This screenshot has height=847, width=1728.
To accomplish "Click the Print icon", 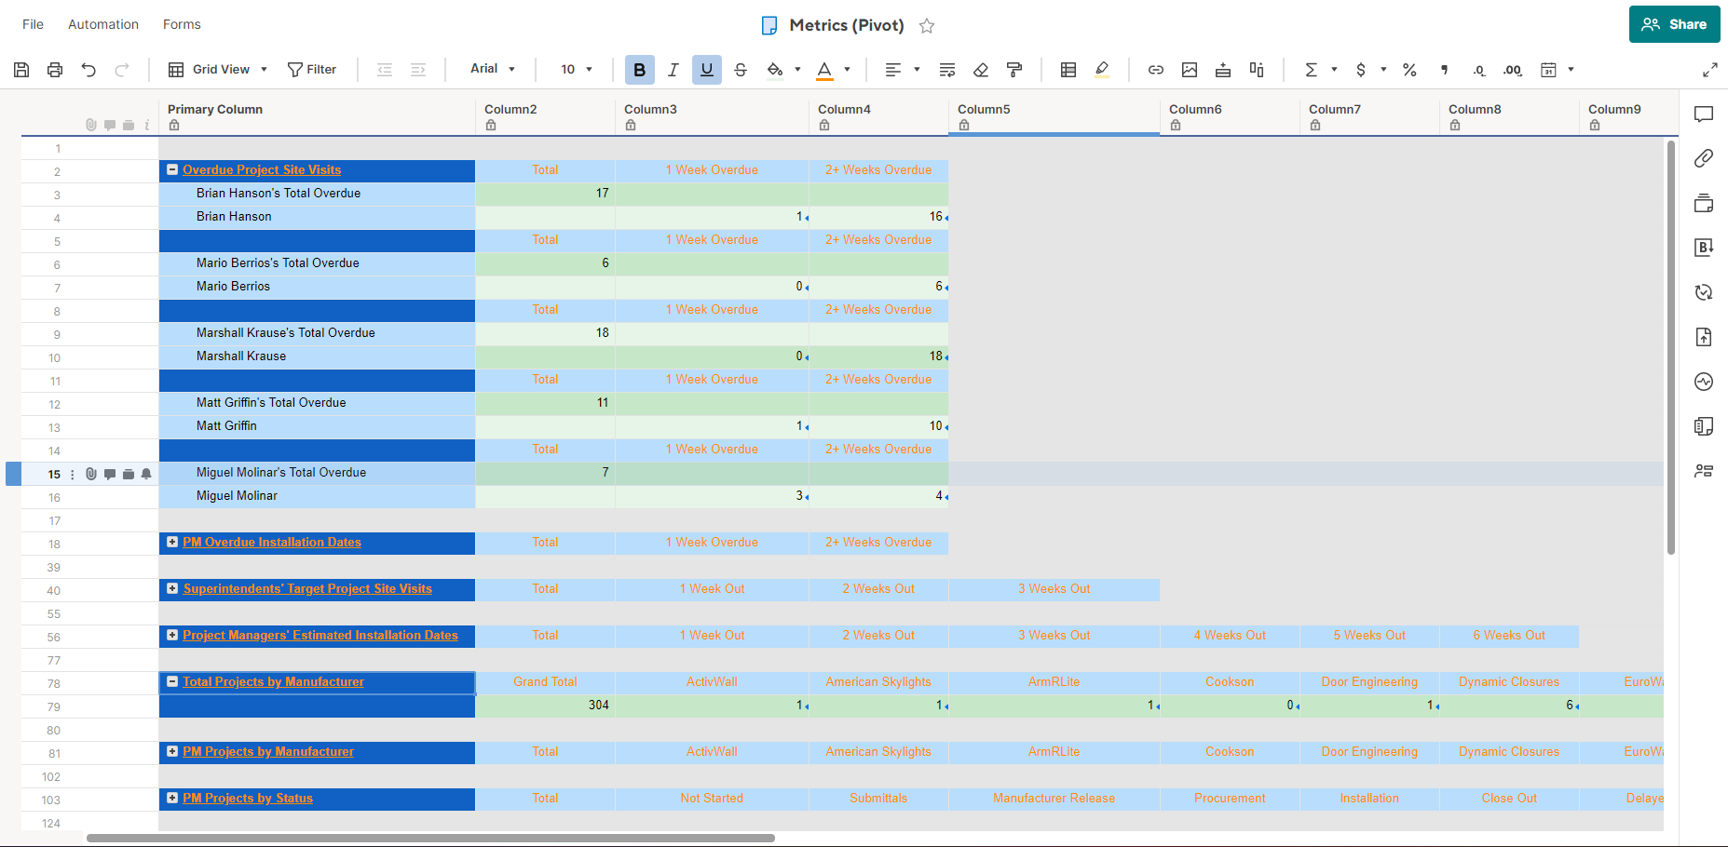I will (x=55, y=70).
